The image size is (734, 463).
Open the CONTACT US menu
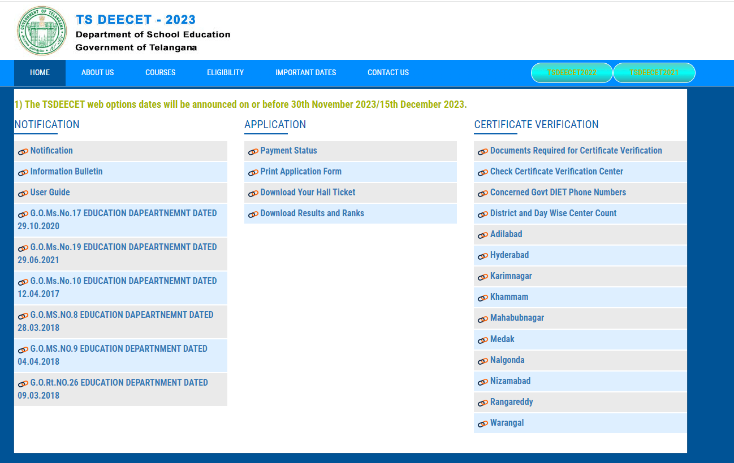pos(388,72)
